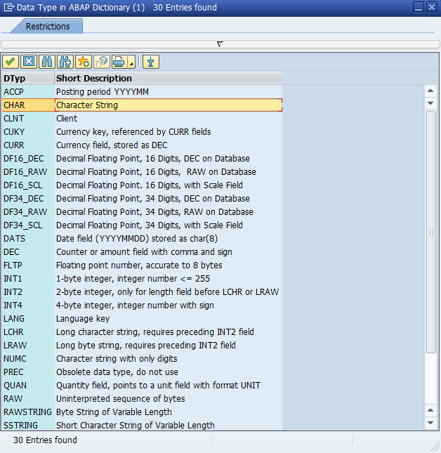Select the CHAR data type cell
The image size is (441, 453).
point(28,105)
